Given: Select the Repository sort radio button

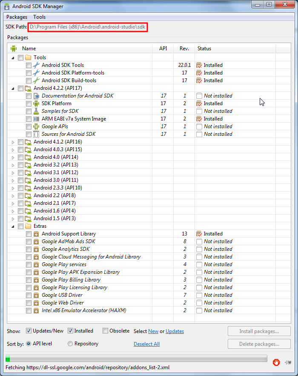Looking at the screenshot, I should [x=70, y=344].
